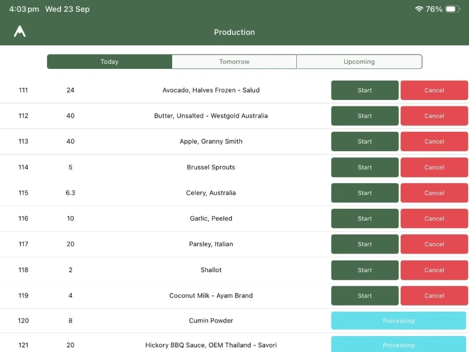Start the Celery, Australia order
This screenshot has height=352, width=469.
click(x=364, y=193)
